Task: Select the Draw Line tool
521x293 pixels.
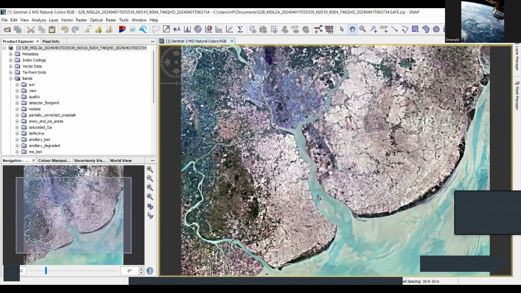Action: [394, 29]
